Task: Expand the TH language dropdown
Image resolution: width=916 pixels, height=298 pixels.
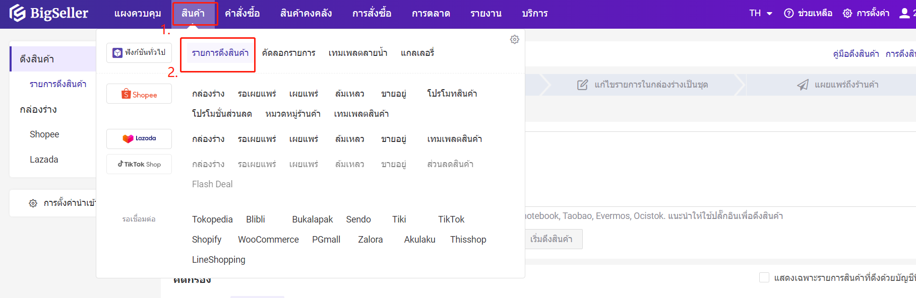Action: 761,13
